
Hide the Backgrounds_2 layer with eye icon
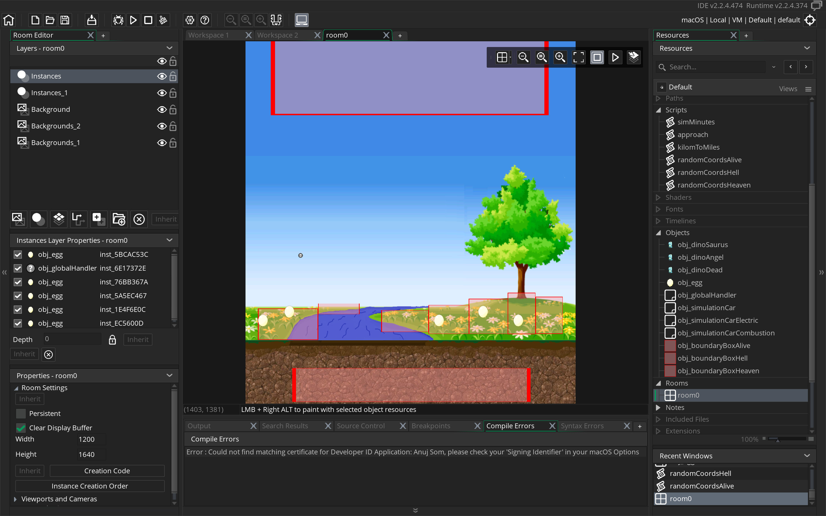162,126
